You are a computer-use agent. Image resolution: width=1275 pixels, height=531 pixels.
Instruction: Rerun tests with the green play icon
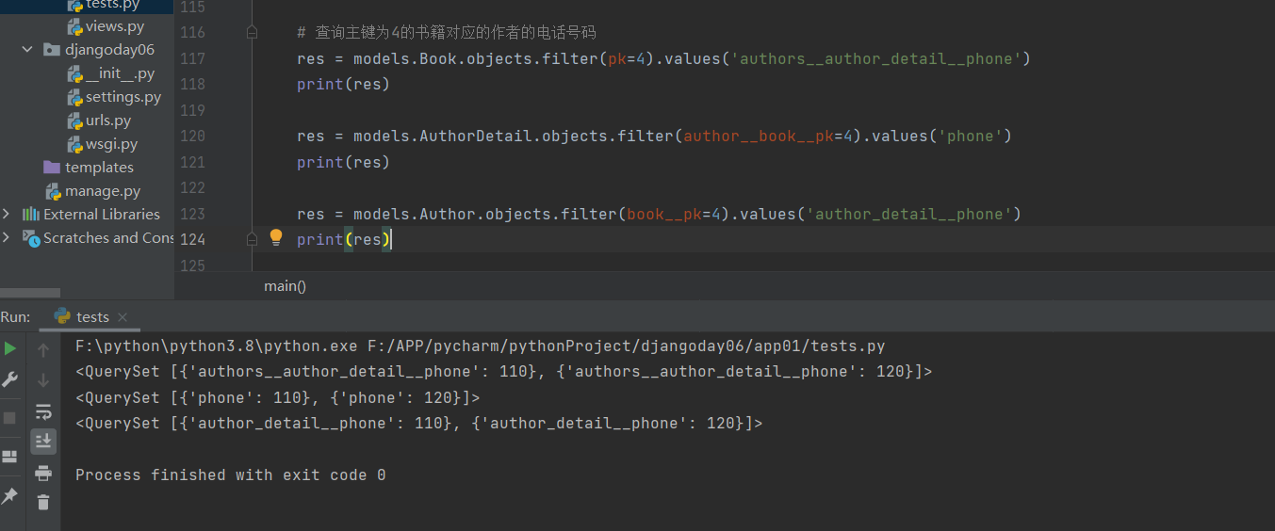(10, 348)
